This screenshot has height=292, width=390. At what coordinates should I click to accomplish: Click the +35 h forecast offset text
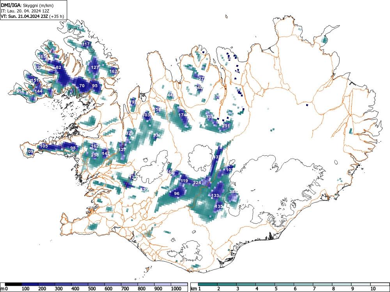(x=57, y=17)
